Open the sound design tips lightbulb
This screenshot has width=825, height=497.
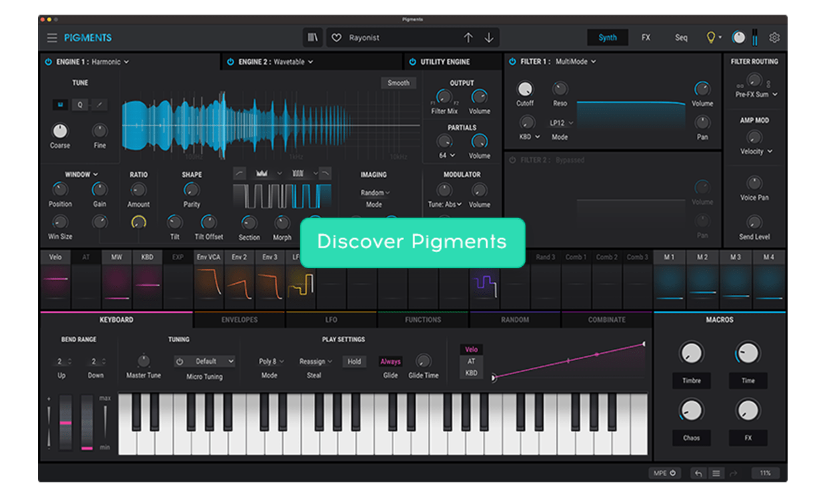712,38
